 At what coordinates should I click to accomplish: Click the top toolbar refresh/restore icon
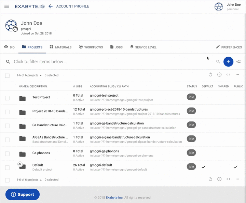[x=210, y=75]
